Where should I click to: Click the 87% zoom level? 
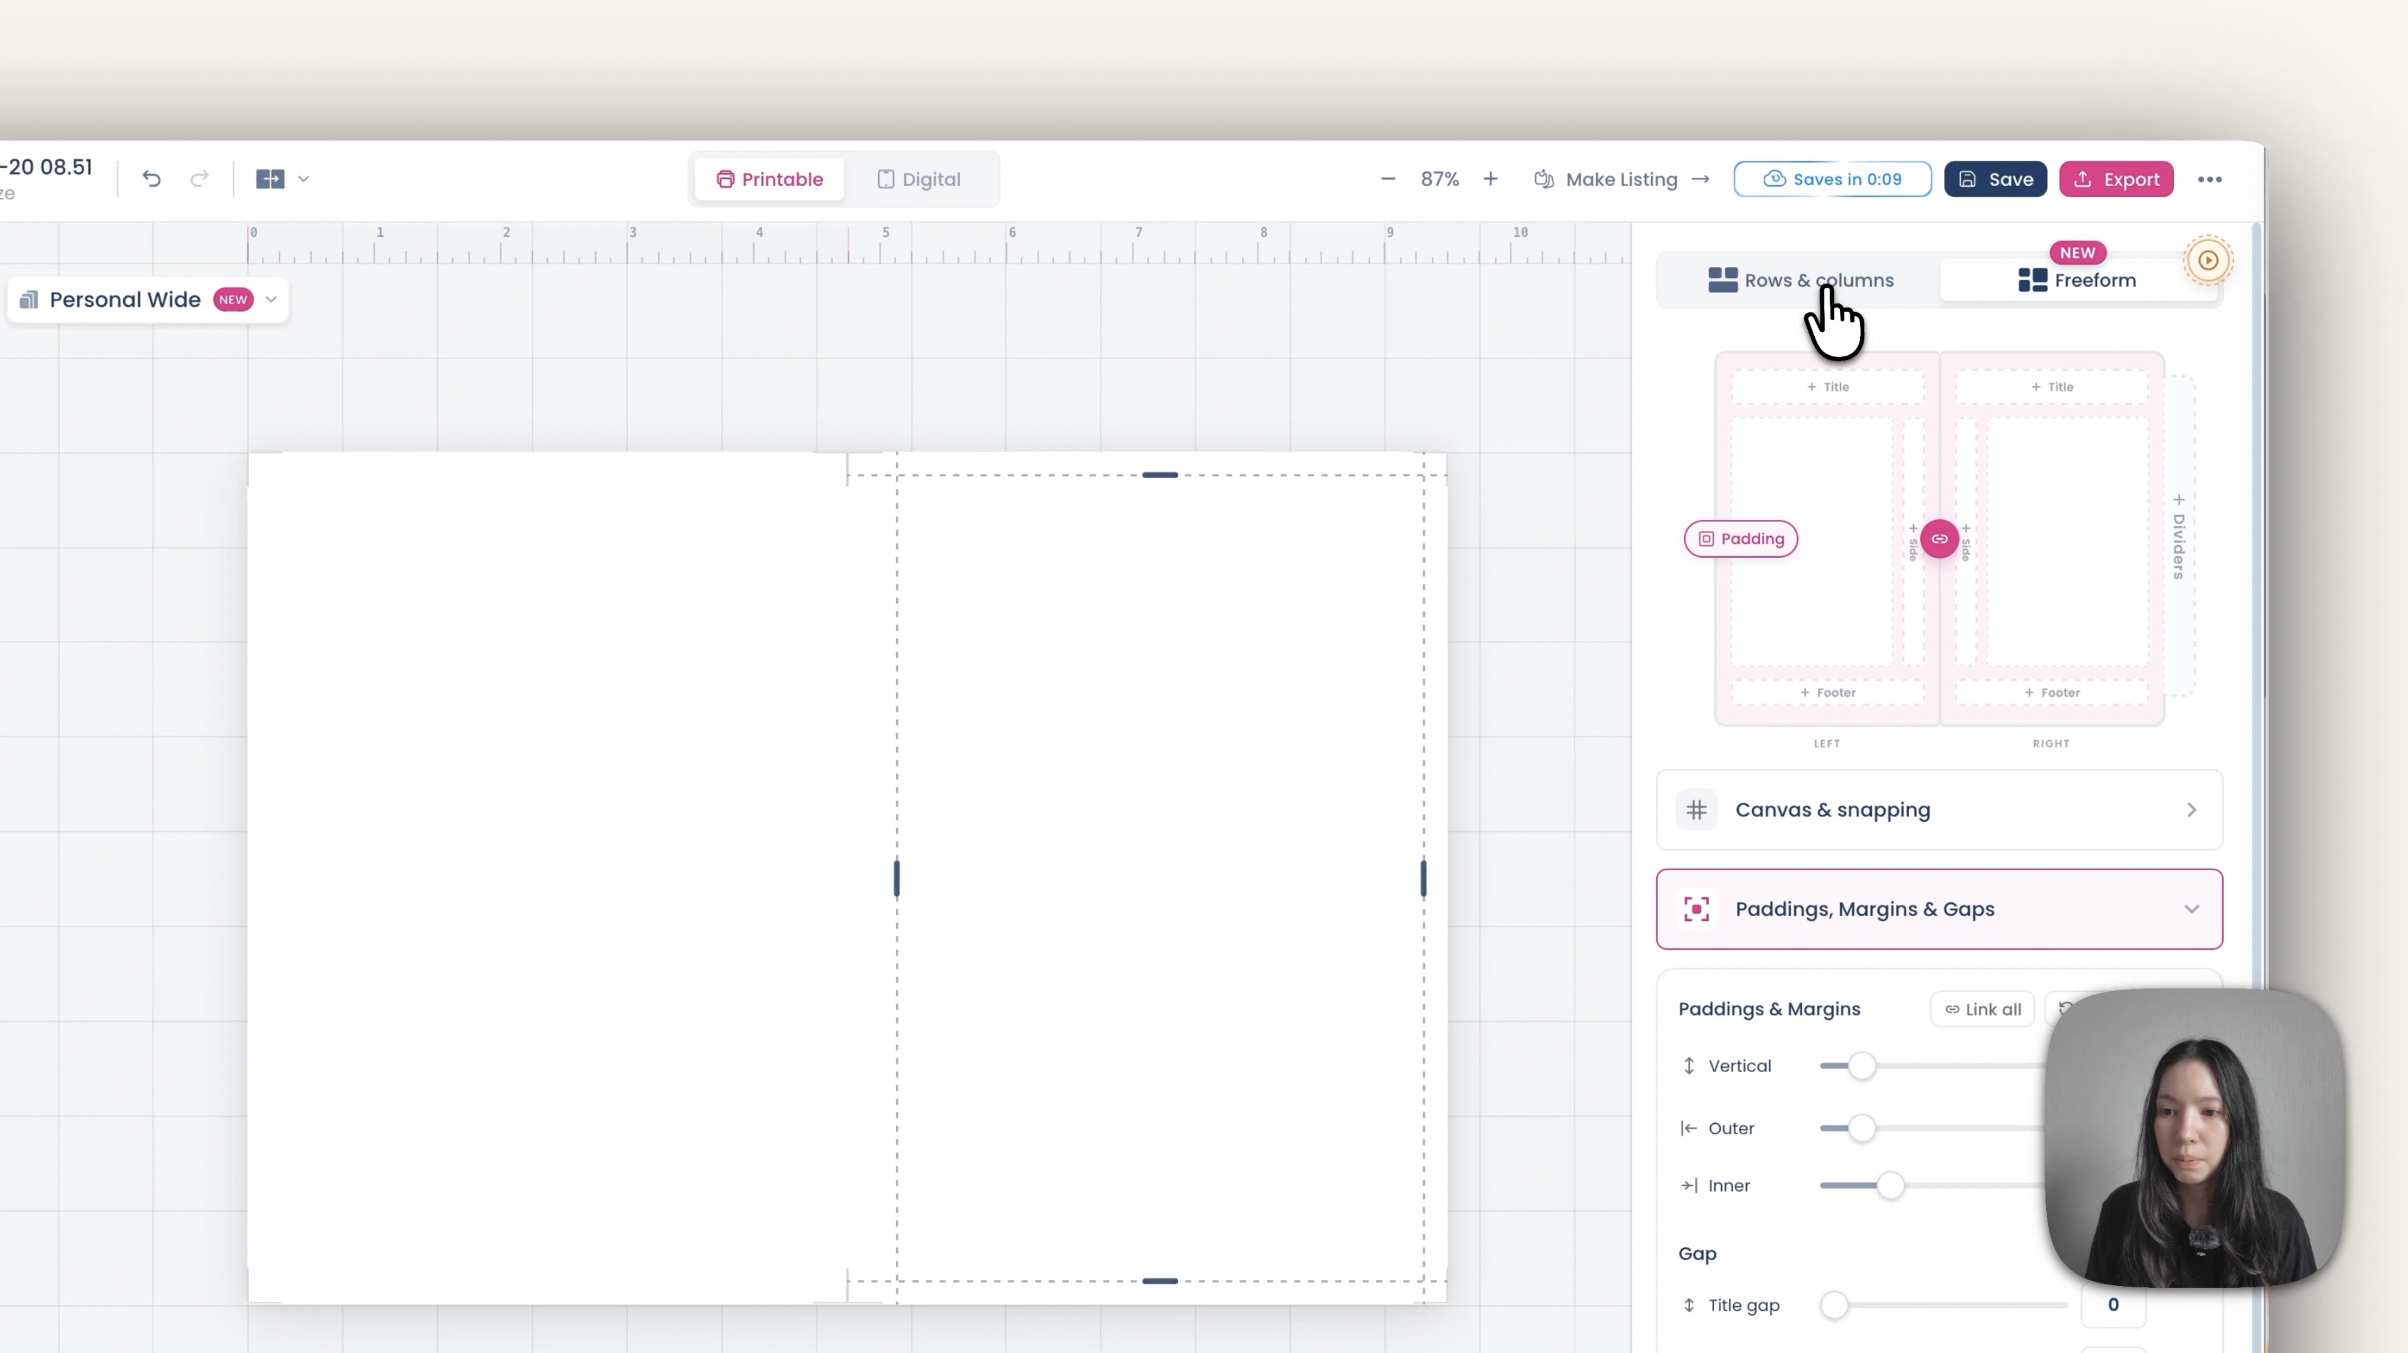point(1439,180)
